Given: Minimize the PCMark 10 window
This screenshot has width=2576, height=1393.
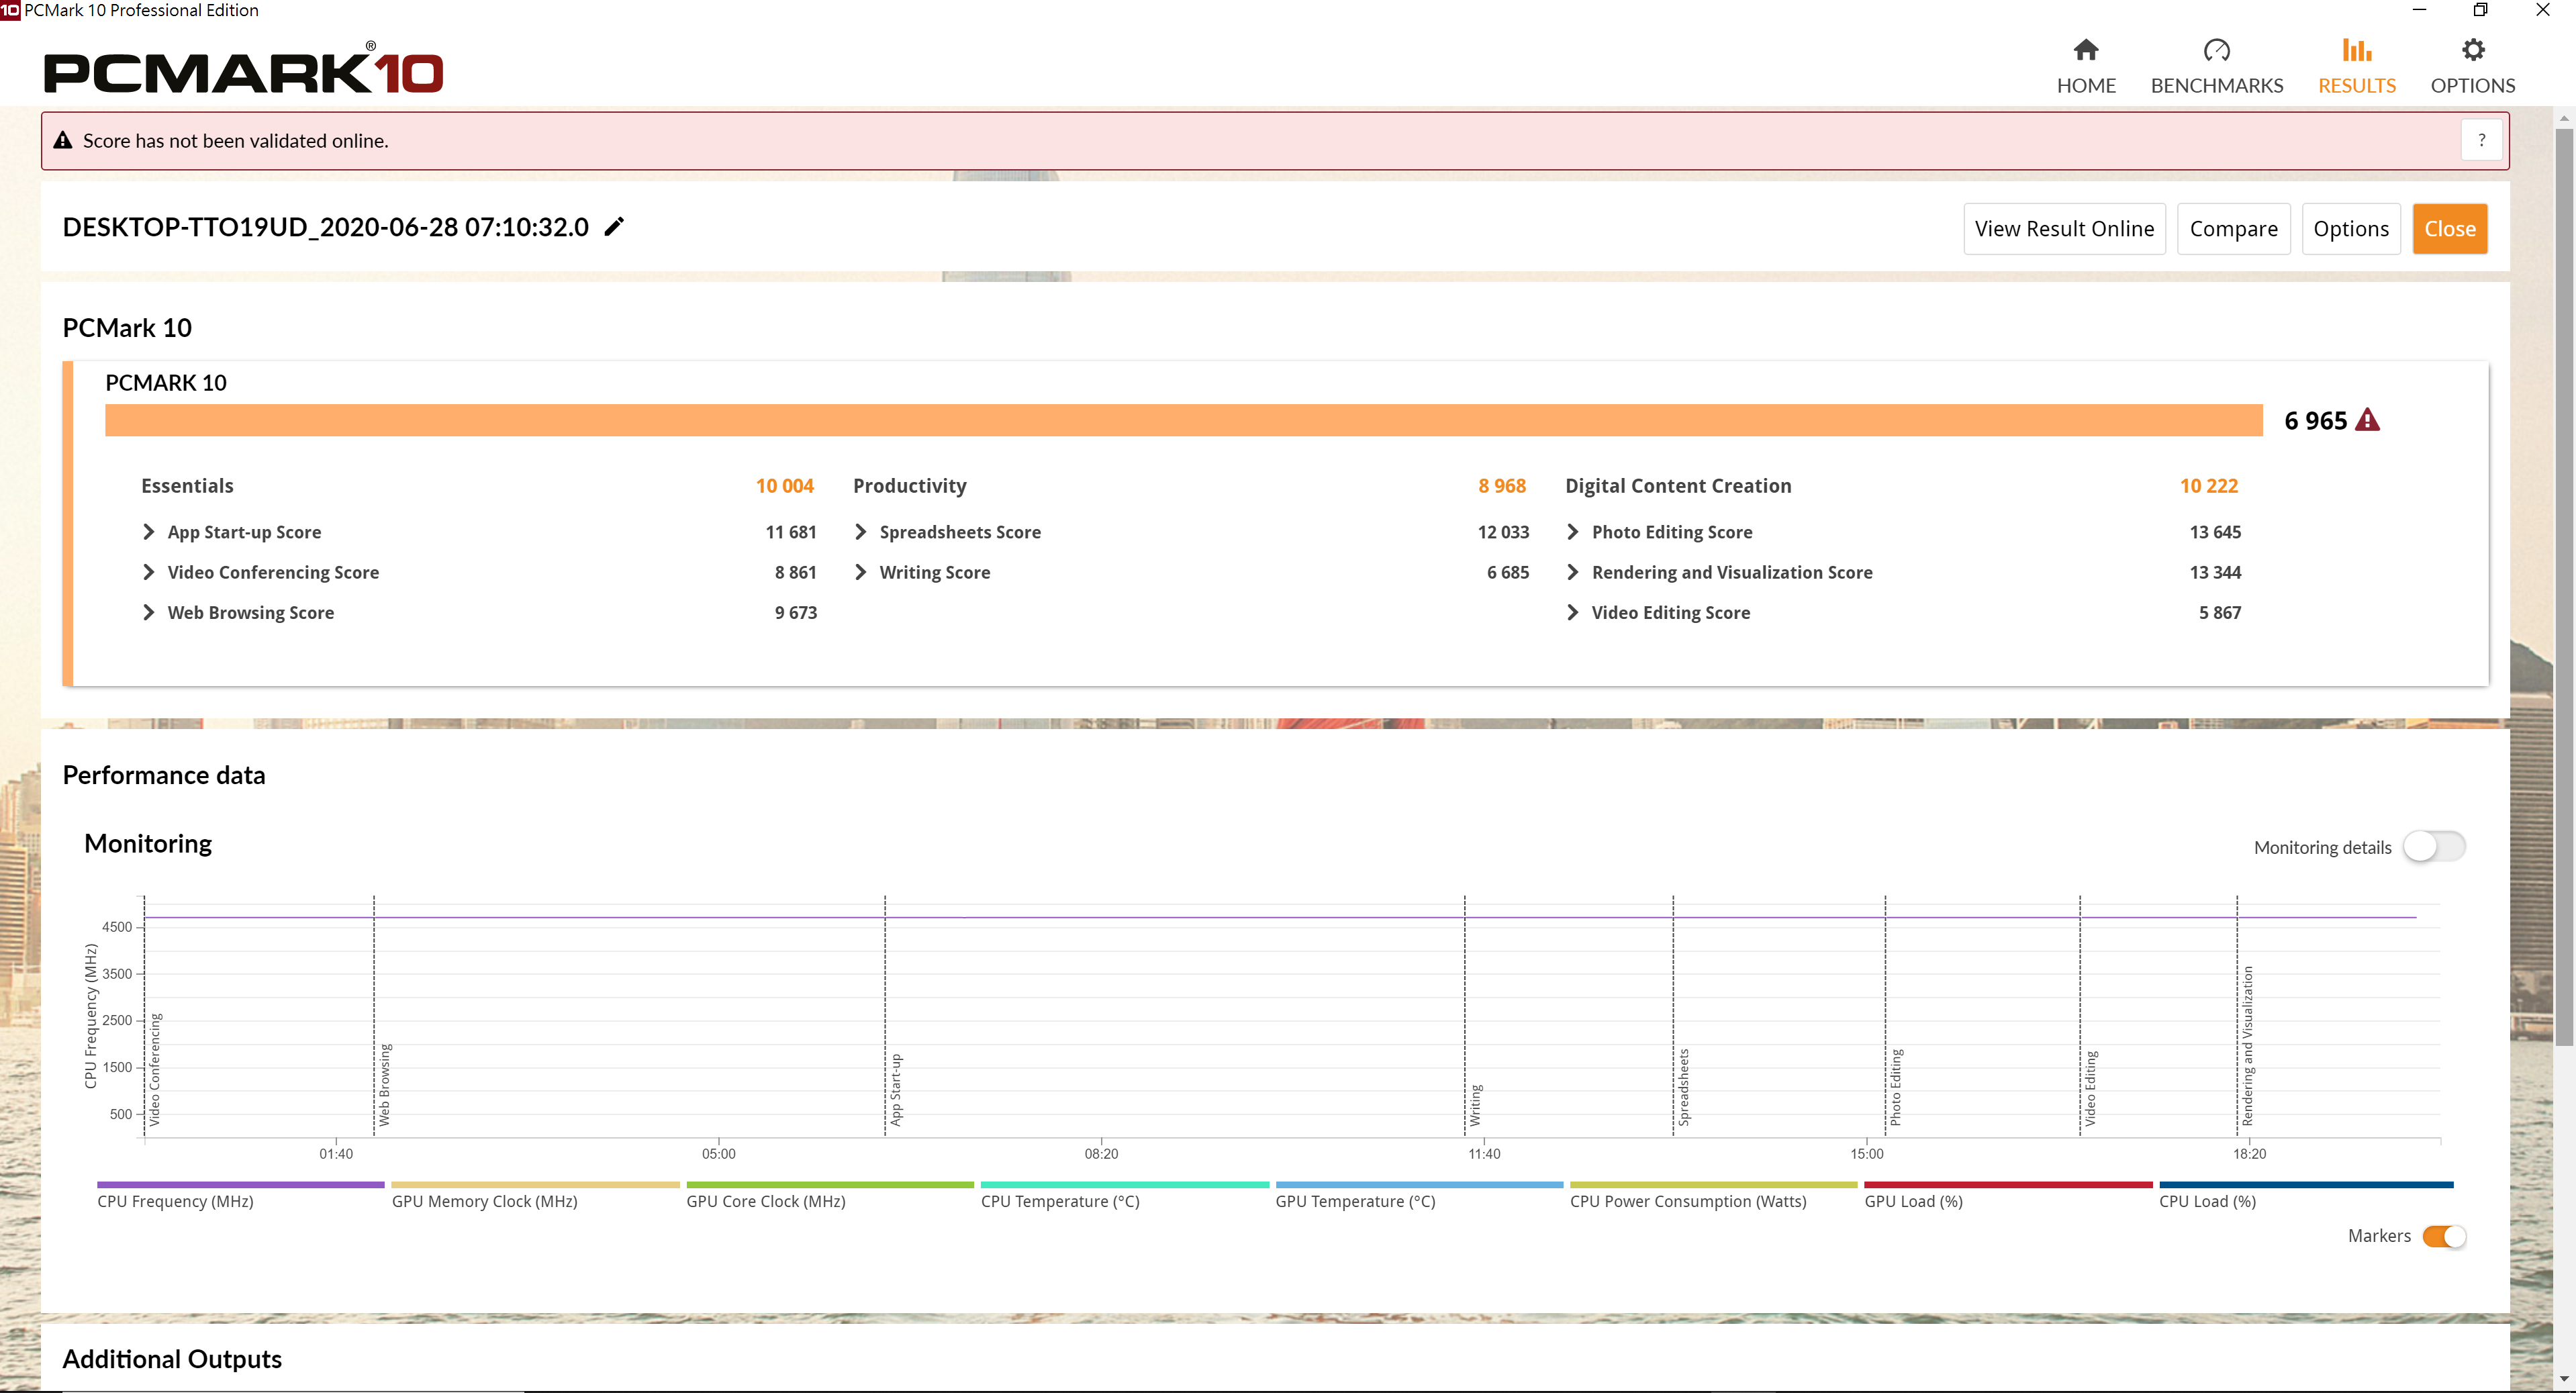Looking at the screenshot, I should pos(2419,10).
